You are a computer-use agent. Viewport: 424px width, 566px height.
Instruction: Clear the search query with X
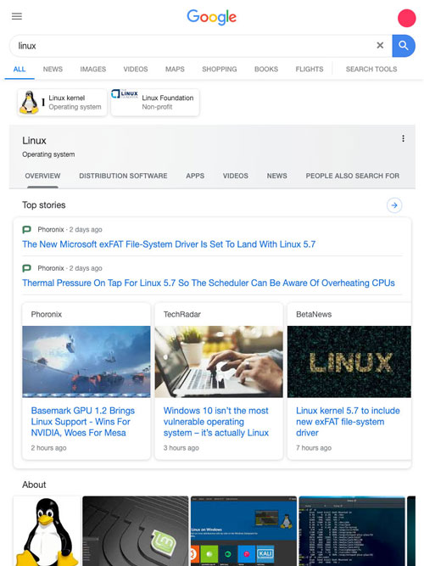coord(380,45)
